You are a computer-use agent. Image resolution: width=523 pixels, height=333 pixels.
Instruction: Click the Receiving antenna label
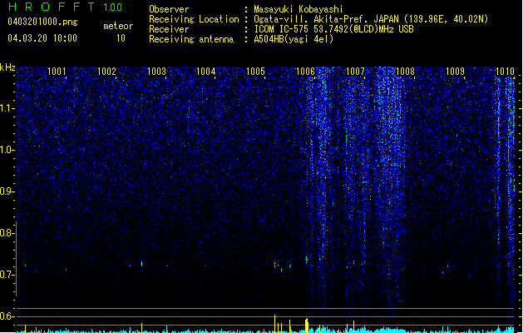click(x=191, y=39)
